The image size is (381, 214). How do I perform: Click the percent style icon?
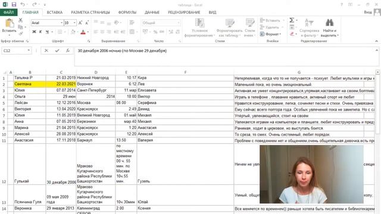[x=155, y=32]
